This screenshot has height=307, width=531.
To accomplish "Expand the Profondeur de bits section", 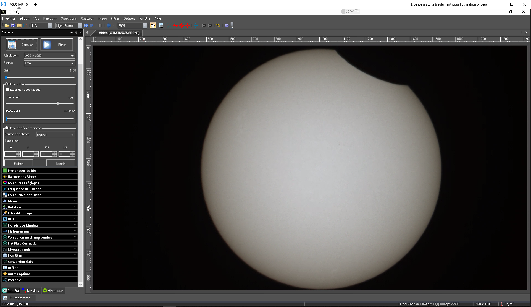I will pos(40,170).
